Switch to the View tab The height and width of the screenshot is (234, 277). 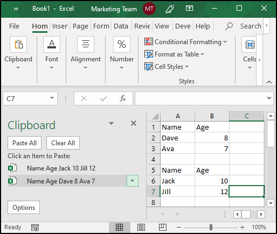click(162, 26)
